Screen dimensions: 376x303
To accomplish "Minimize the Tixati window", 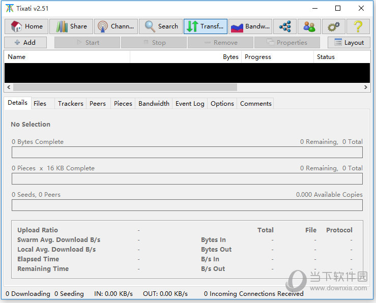I will (x=315, y=8).
